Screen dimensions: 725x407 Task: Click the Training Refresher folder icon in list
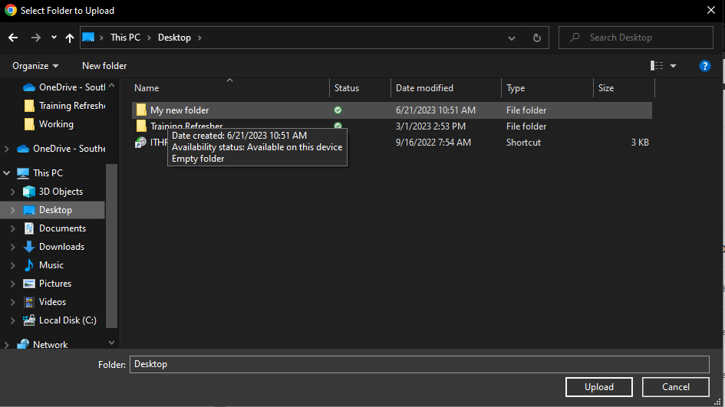[x=141, y=126]
